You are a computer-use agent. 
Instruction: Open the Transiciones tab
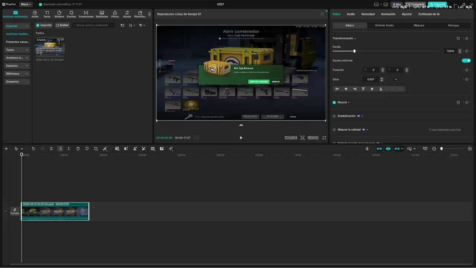pyautogui.click(x=86, y=14)
